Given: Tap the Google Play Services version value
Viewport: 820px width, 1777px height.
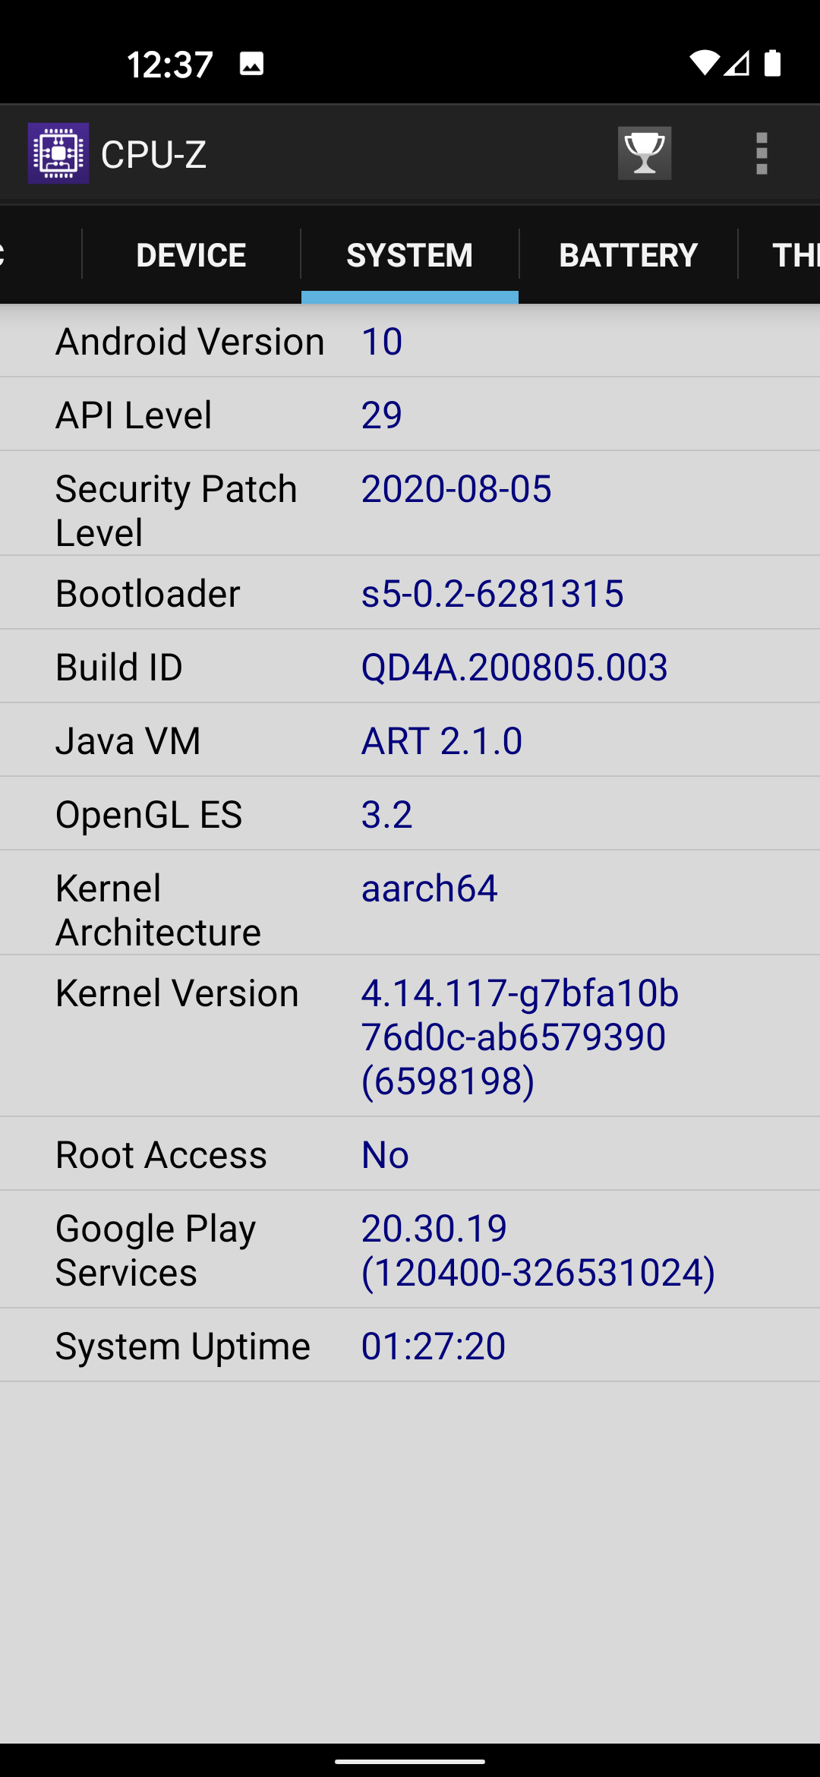Looking at the screenshot, I should (x=538, y=1250).
